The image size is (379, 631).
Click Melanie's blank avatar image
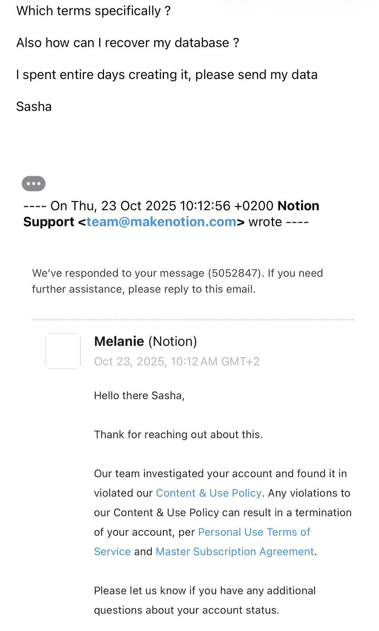click(63, 351)
